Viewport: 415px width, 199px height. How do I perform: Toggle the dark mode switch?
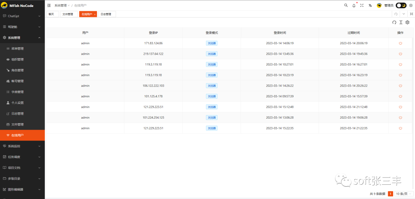[x=401, y=5]
